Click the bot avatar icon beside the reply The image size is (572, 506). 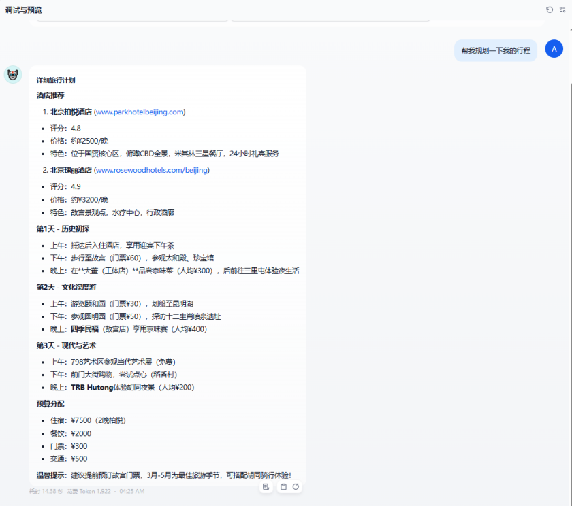point(13,75)
